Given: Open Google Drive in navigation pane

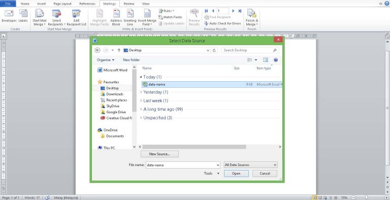Looking at the screenshot, I should point(113,112).
